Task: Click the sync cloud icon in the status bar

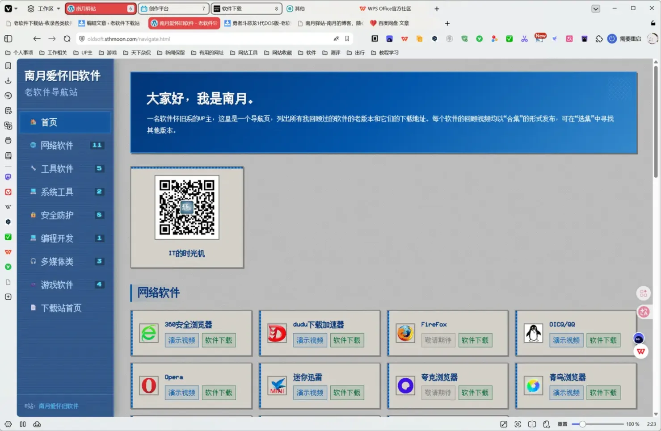Action: click(37, 424)
